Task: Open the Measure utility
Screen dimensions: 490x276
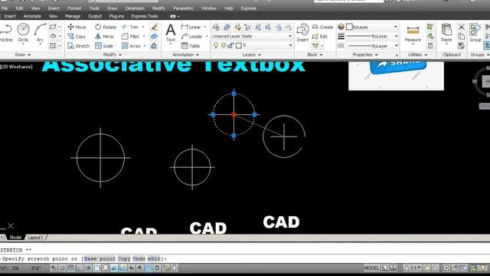Action: tap(413, 34)
